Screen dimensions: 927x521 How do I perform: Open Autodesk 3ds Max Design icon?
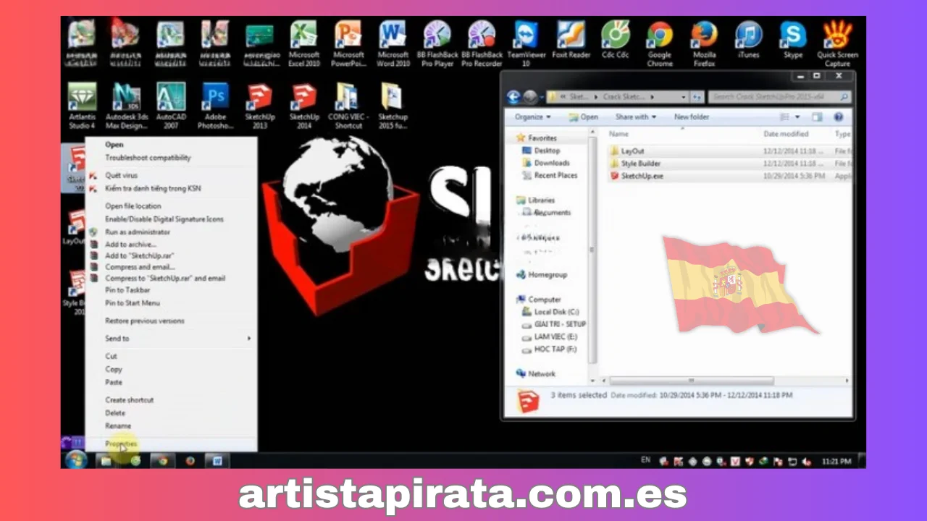tap(127, 106)
